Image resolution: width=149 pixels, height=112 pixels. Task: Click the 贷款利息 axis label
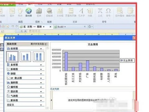pyautogui.click(x=95, y=78)
